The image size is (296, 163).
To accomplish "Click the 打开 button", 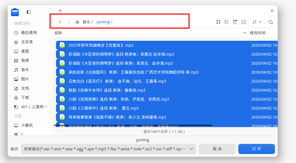I will 257,149.
